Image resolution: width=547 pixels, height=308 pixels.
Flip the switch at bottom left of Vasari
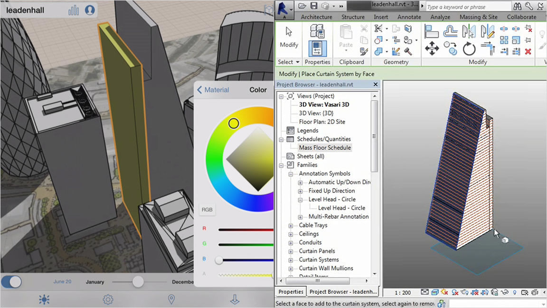pos(11,282)
